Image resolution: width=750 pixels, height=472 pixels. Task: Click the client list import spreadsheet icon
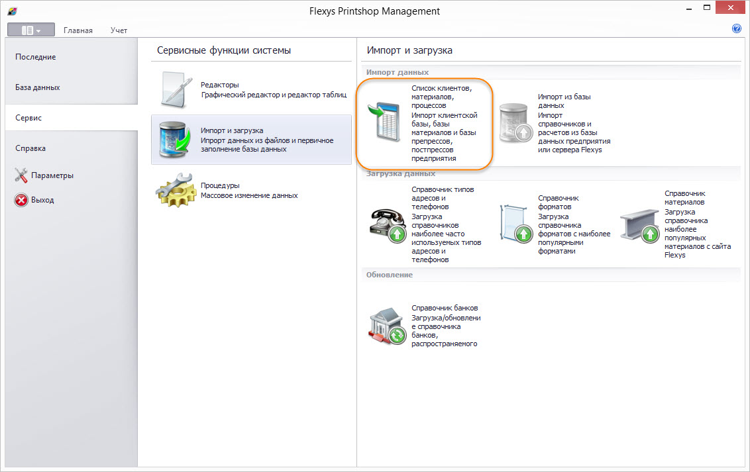click(384, 121)
